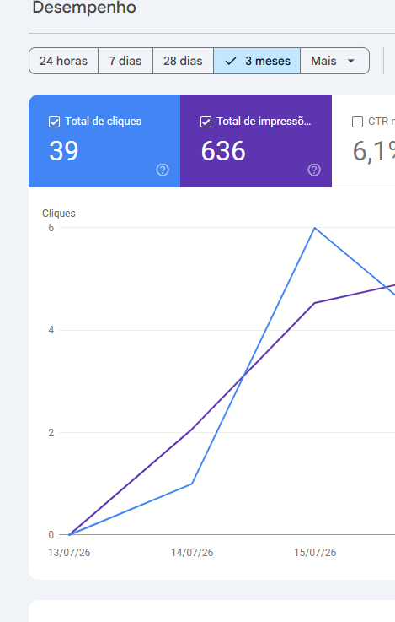
Task: Click the blue line peak at 15/07/26
Action: (x=315, y=228)
